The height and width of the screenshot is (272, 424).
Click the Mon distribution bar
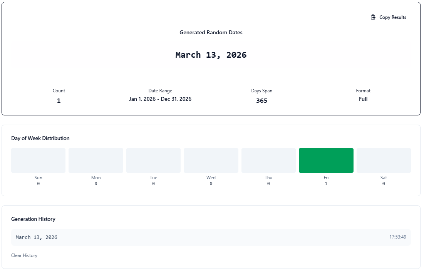click(x=96, y=160)
